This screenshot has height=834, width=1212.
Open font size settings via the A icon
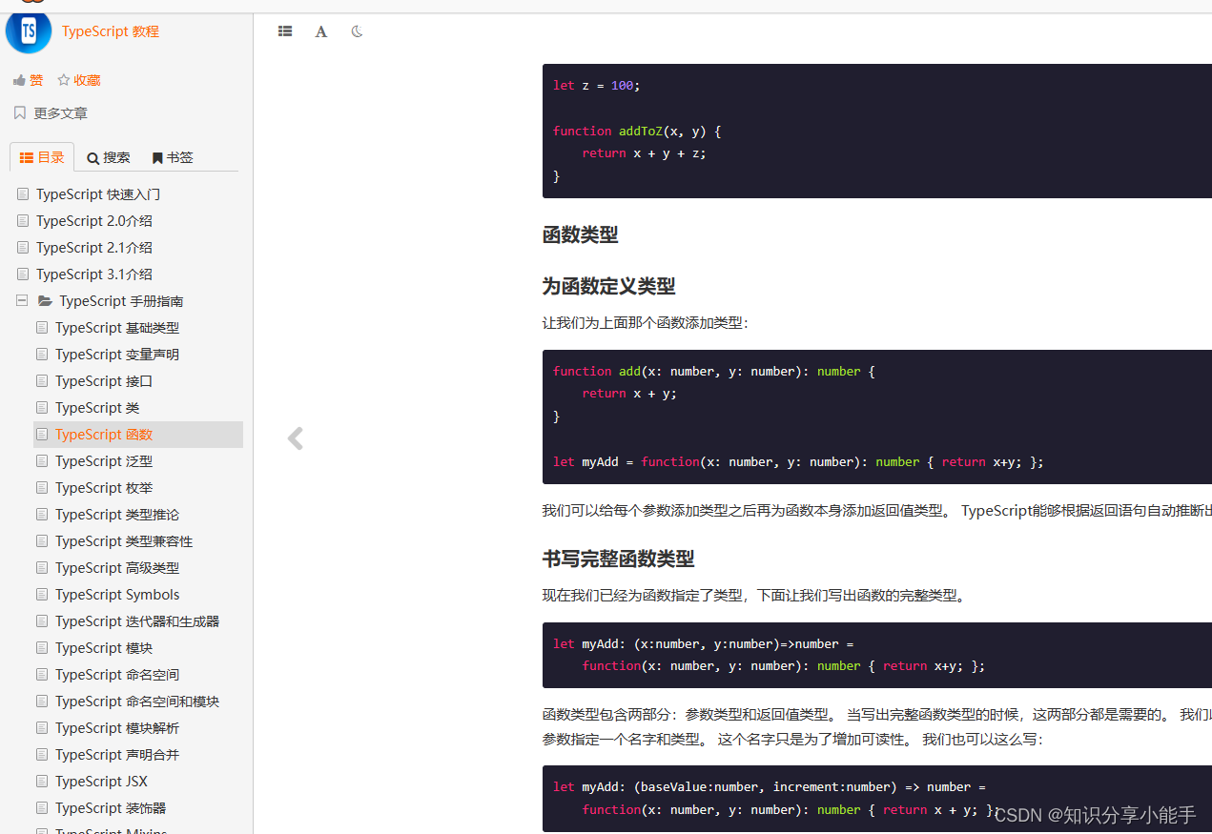click(x=320, y=31)
